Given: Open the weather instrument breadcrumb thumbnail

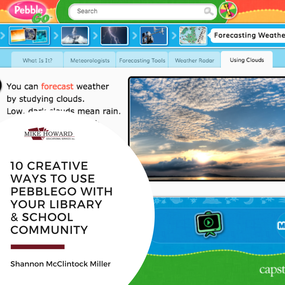Looking at the screenshot, I should pos(154,36).
